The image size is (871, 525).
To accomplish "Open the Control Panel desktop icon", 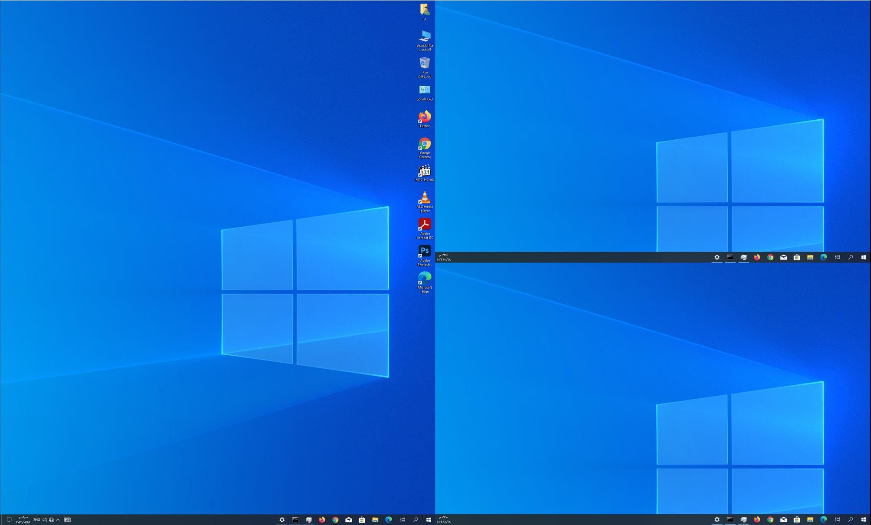I will (424, 91).
